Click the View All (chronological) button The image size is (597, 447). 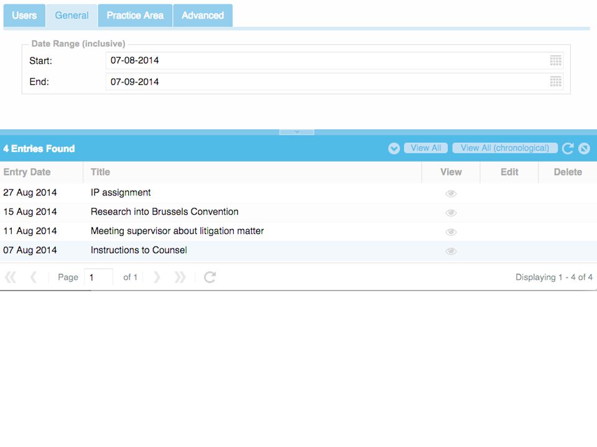[x=505, y=148]
